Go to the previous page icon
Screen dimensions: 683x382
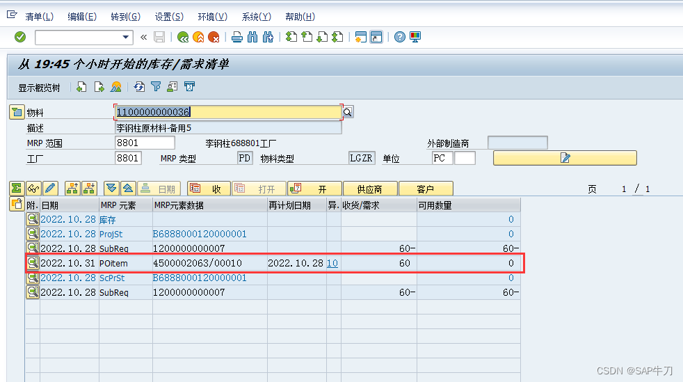pos(307,37)
